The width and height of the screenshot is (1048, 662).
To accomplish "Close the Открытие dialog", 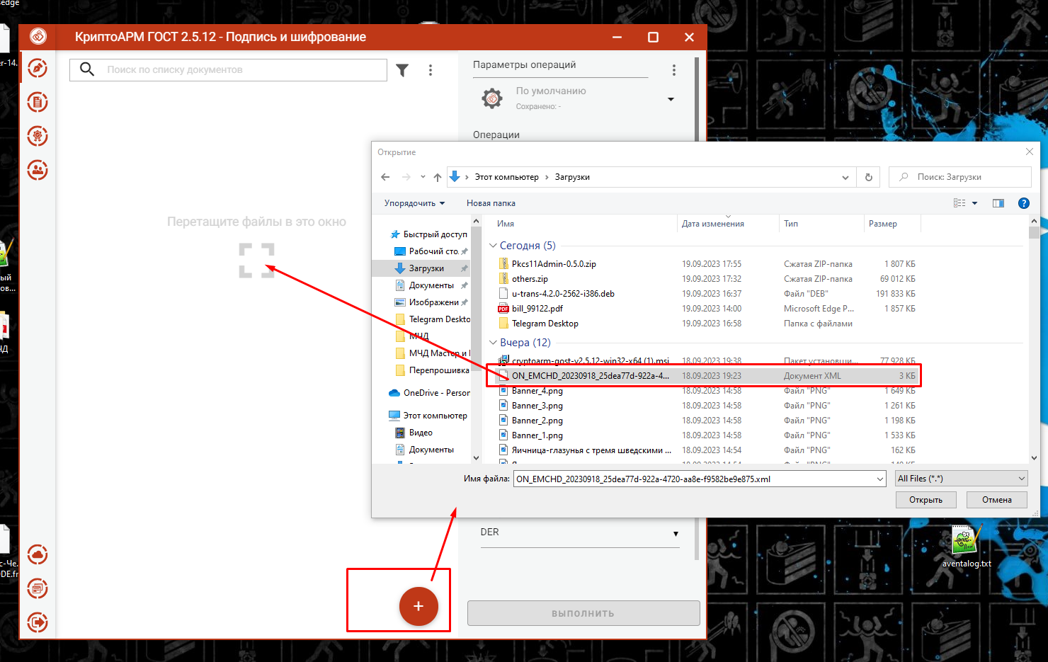I will click(x=1030, y=152).
